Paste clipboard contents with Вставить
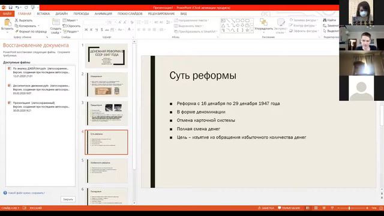This screenshot has width=384, height=216. point(7,25)
